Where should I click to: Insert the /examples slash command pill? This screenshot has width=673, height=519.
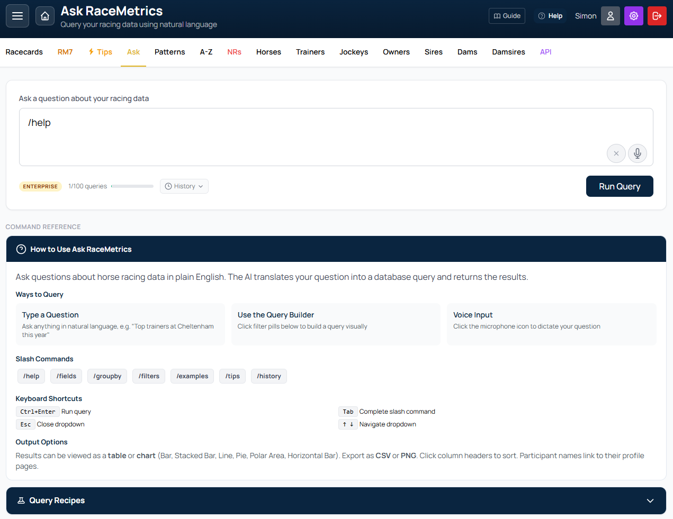coord(192,376)
